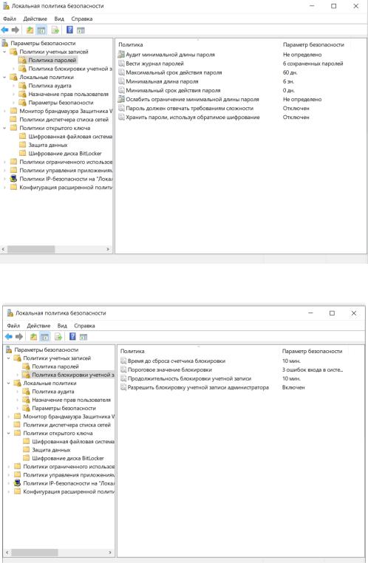Expand Монитор брандмауэра Защитника in top window

click(4, 111)
